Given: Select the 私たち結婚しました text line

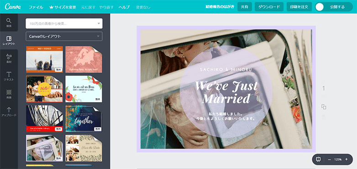Looking at the screenshot, I should pyautogui.click(x=226, y=114).
